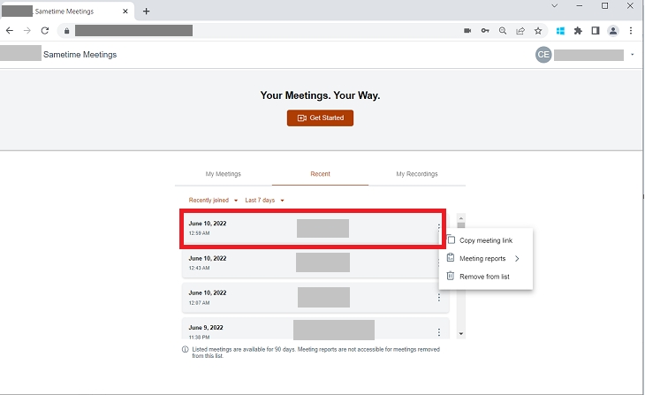The image size is (645, 395).
Task: Open the zoom magnifier icon
Action: [x=503, y=30]
